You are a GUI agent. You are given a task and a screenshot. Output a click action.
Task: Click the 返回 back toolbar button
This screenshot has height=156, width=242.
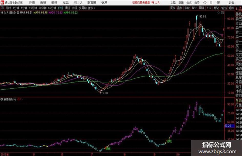tap(231, 8)
